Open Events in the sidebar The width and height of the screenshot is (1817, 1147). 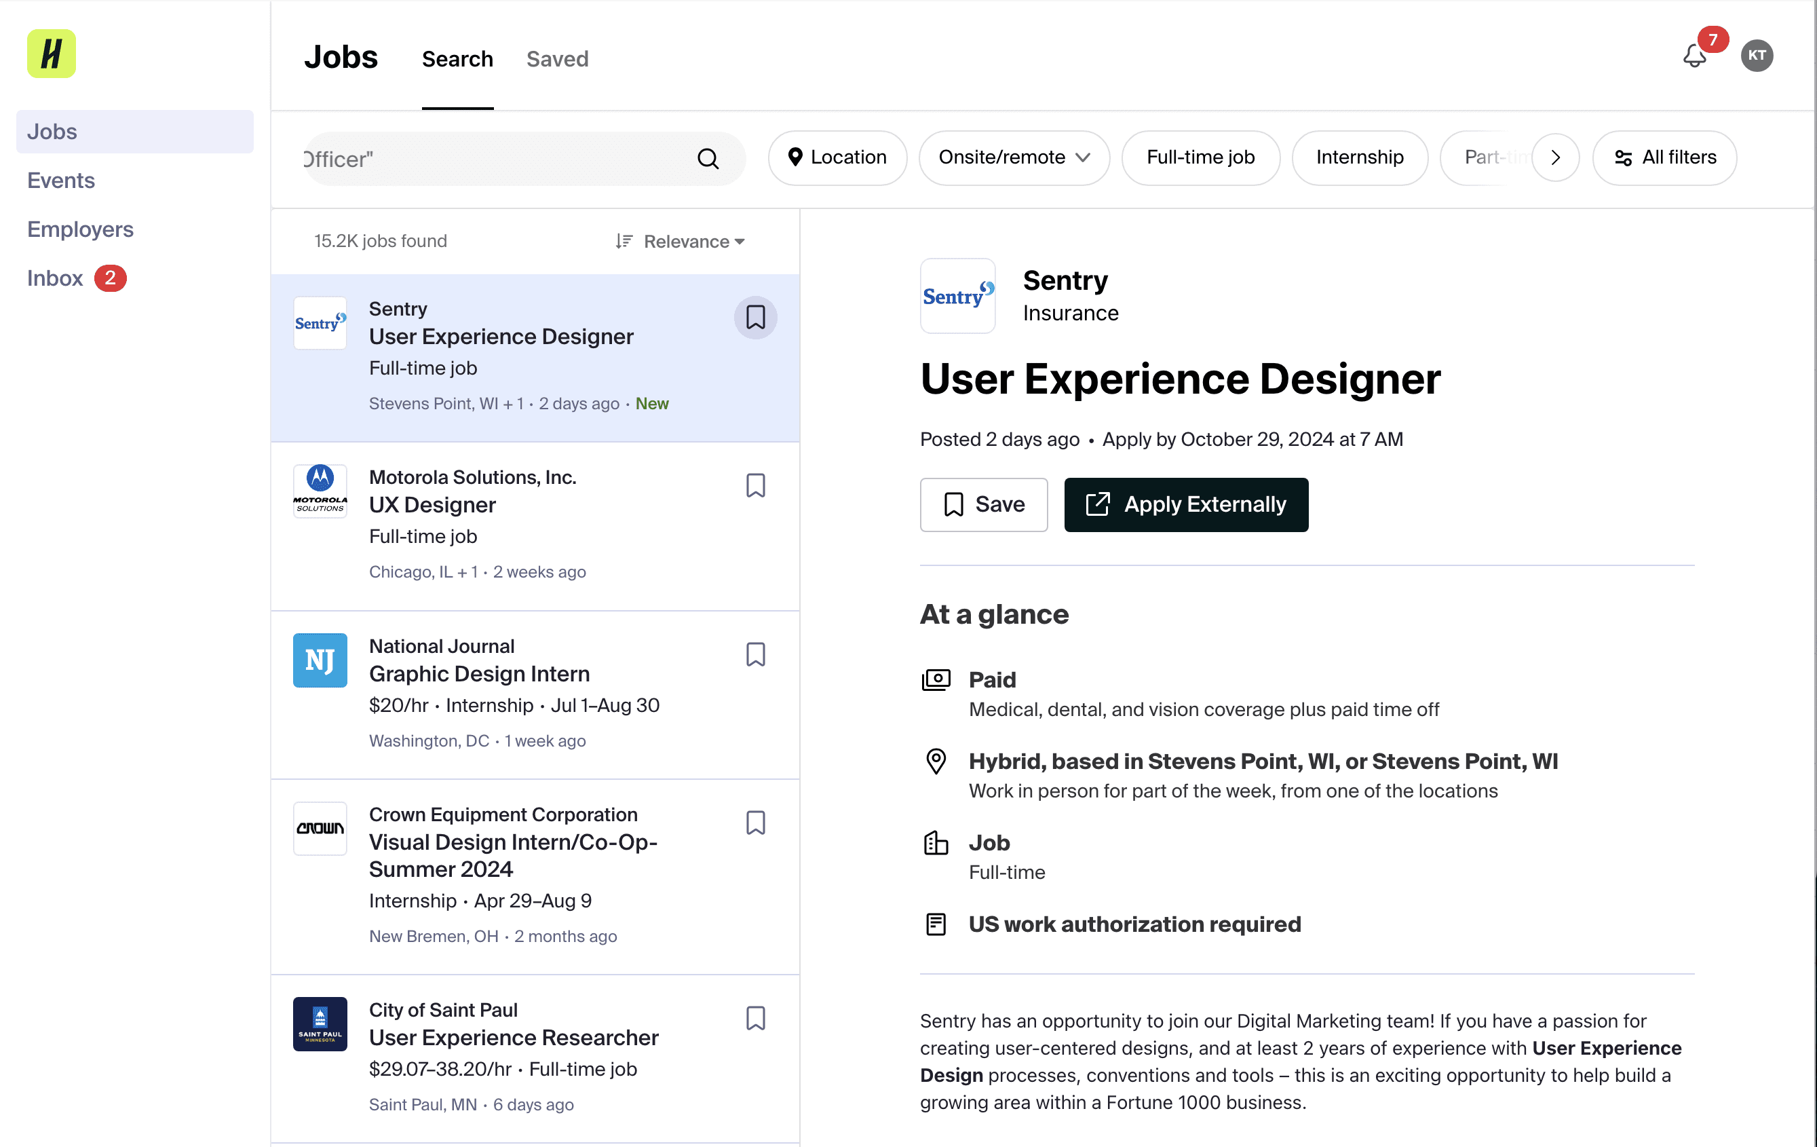(x=61, y=181)
